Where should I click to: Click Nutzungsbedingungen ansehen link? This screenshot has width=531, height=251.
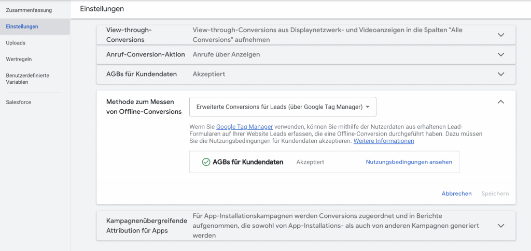pos(409,162)
